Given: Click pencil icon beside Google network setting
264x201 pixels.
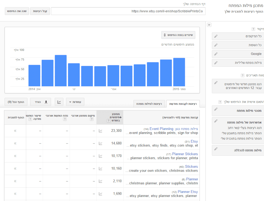Looking at the screenshot, I should tap(216, 54).
